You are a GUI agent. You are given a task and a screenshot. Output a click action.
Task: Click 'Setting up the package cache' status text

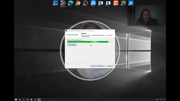click(75, 40)
